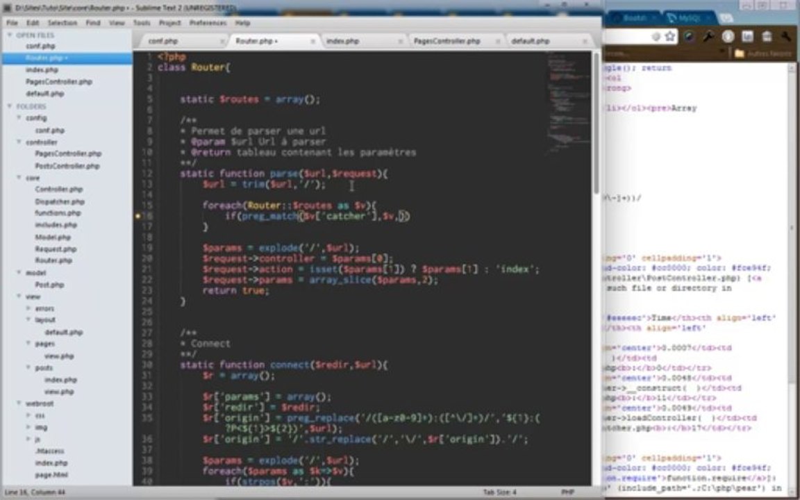Open Controller.php in core folder
This screenshot has height=500, width=800.
(x=58, y=190)
